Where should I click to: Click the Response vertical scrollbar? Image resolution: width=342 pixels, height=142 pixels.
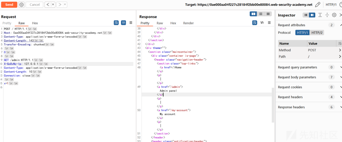273,105
